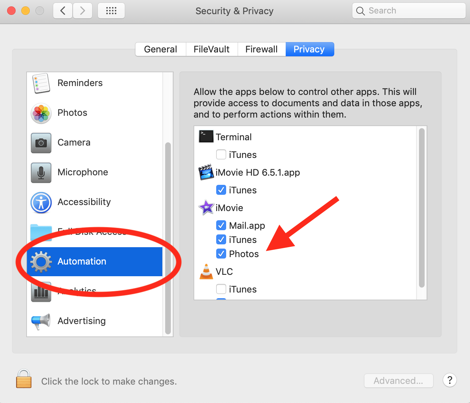Click the iTunes label under Terminal
This screenshot has height=403, width=470.
pos(243,155)
